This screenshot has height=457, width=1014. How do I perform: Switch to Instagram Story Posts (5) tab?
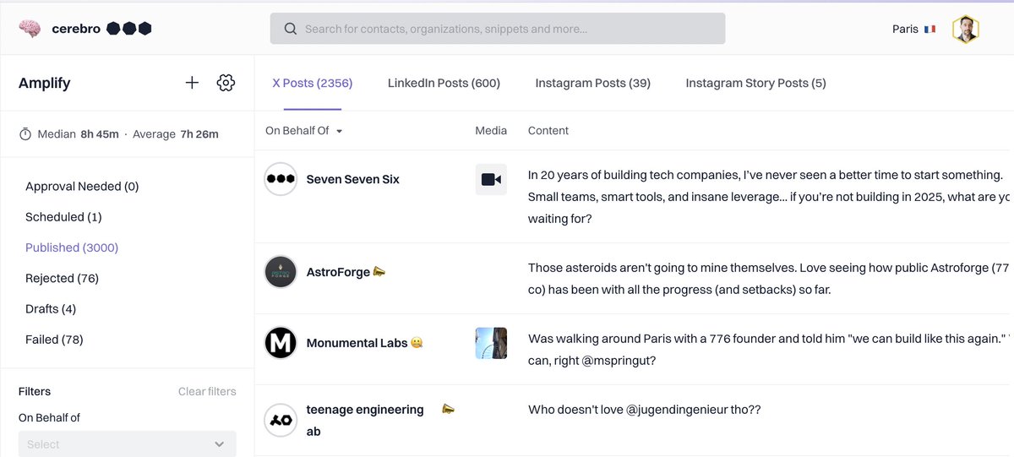coord(755,83)
